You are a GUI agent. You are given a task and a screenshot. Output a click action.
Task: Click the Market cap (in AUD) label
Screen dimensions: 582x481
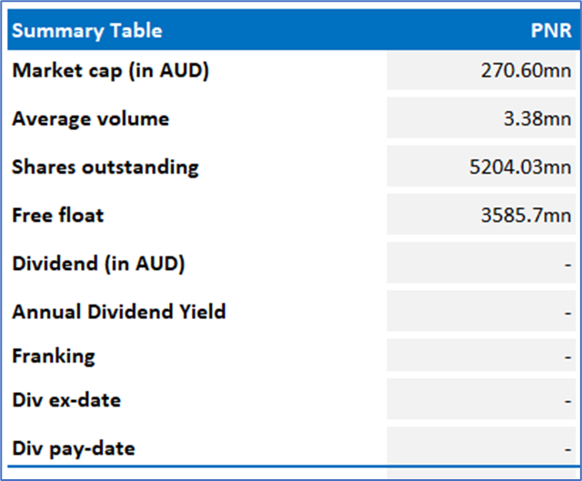point(110,71)
